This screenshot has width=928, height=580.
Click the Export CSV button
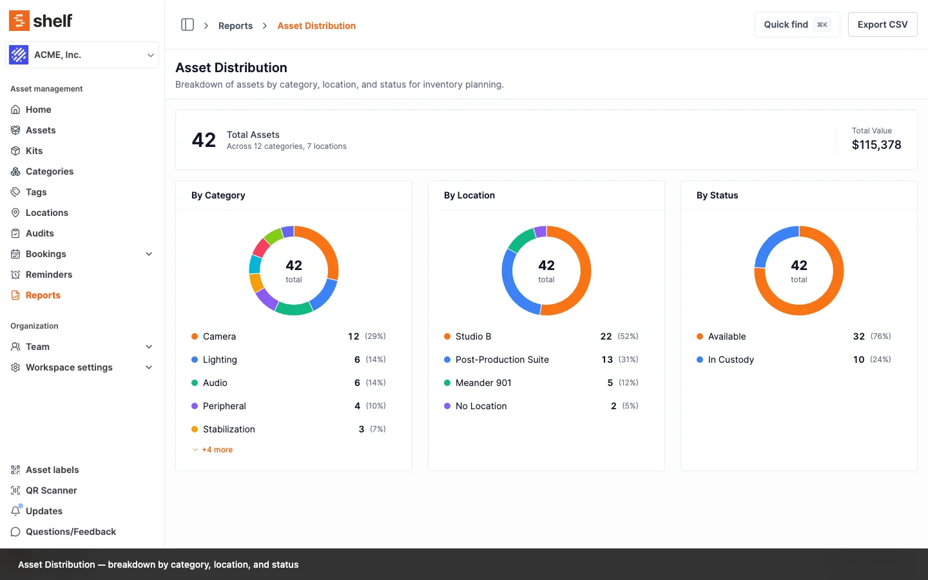coord(882,24)
